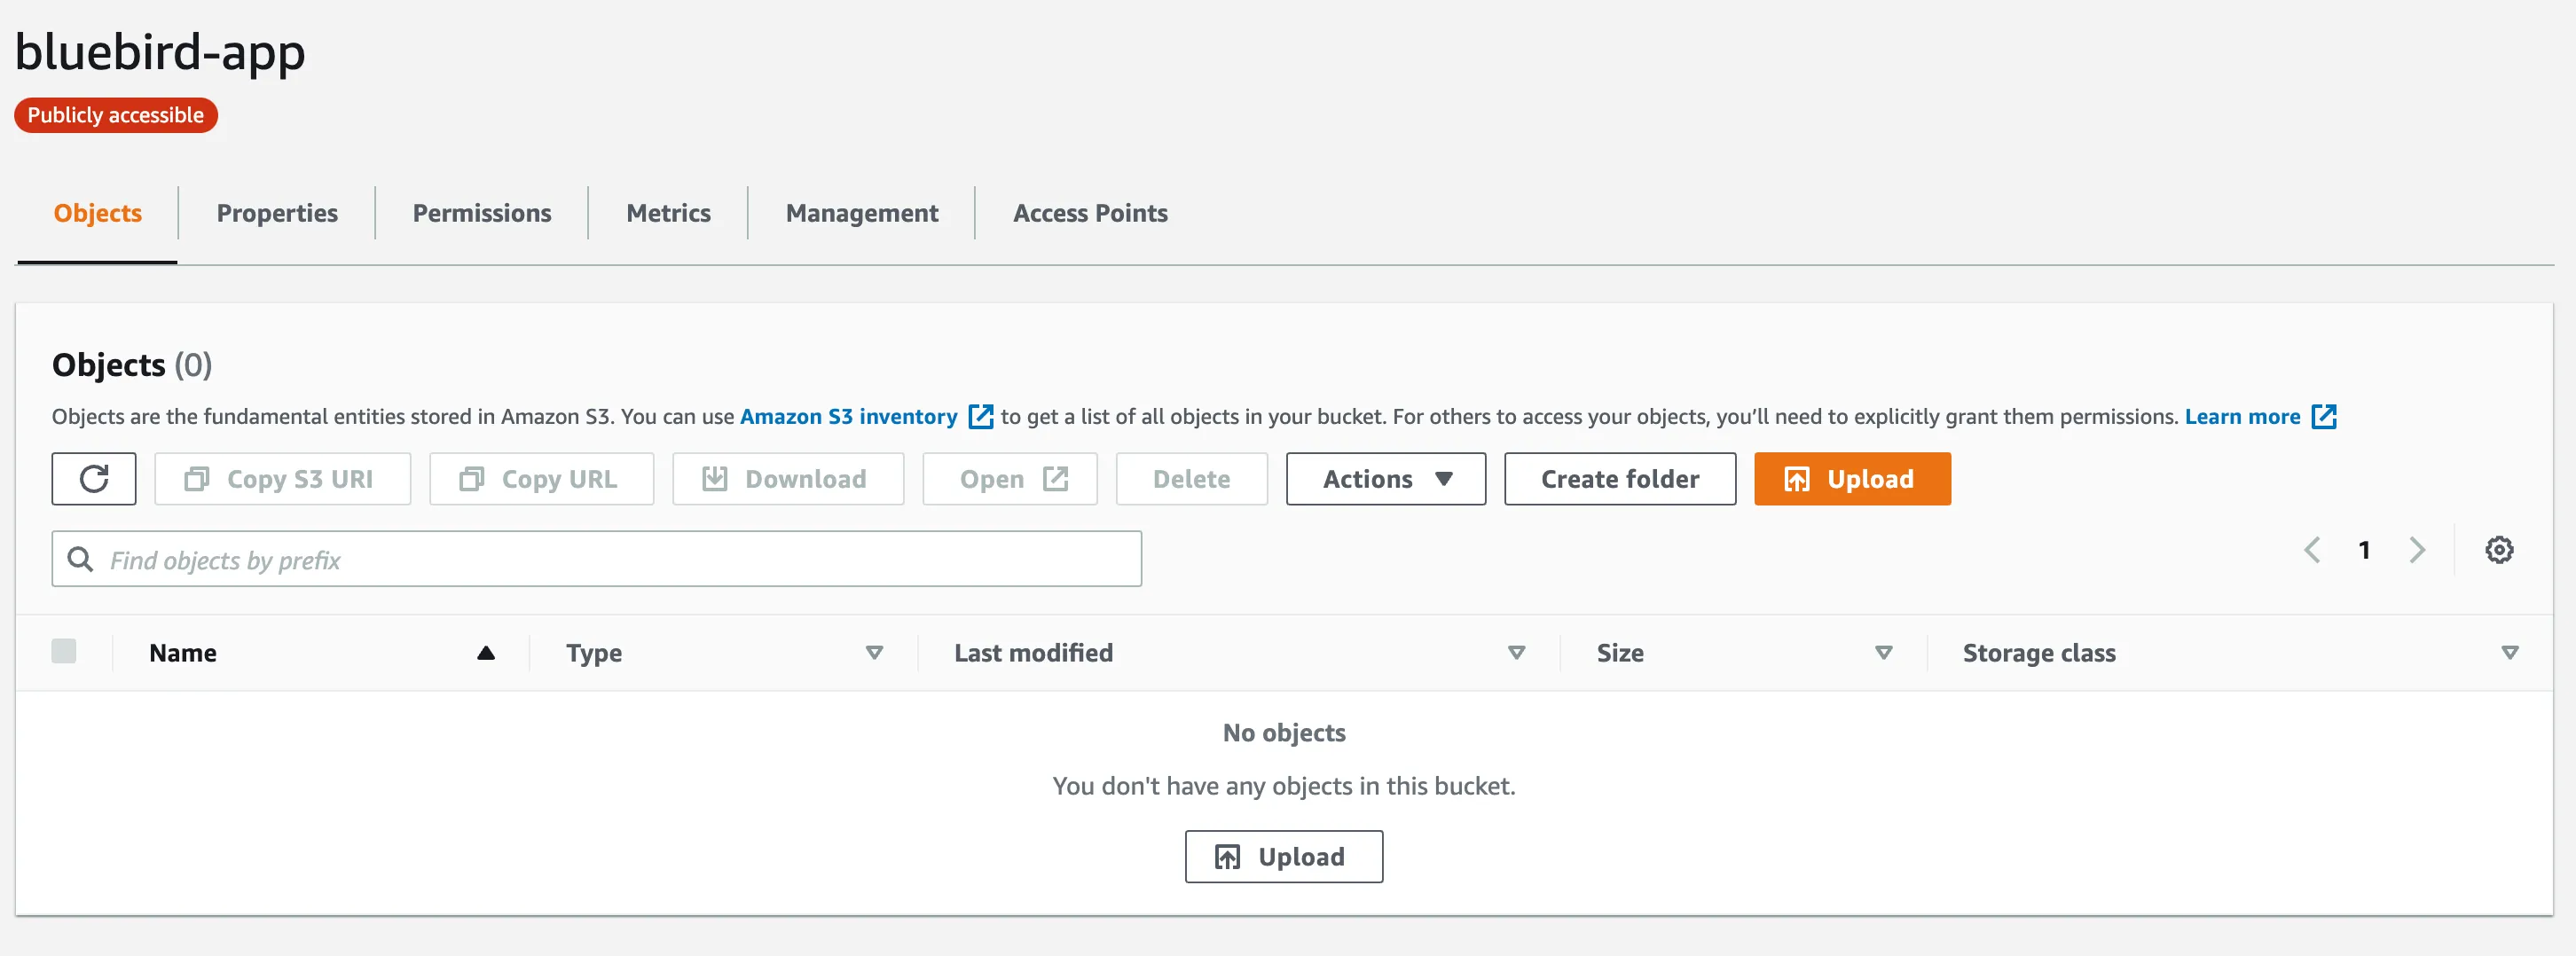Follow the Amazon S3 inventory link
2576x956 pixels.
[x=848, y=417]
